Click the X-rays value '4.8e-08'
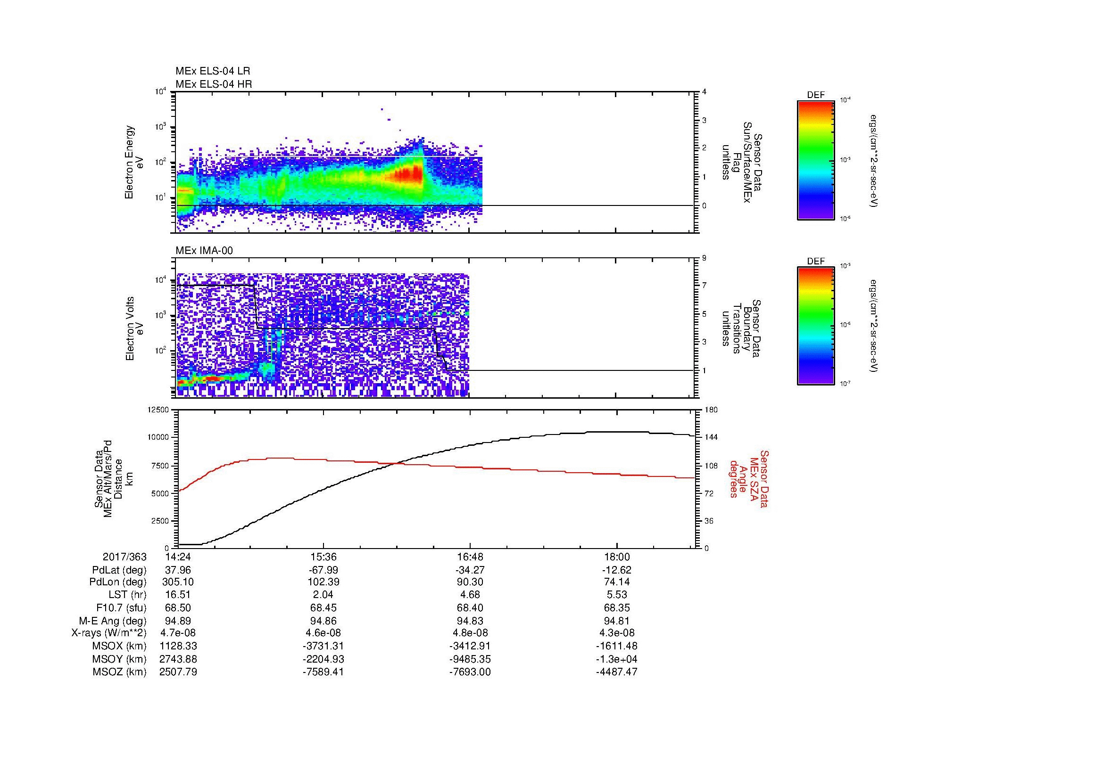Viewport: 1103px width, 779px height. coord(470,633)
